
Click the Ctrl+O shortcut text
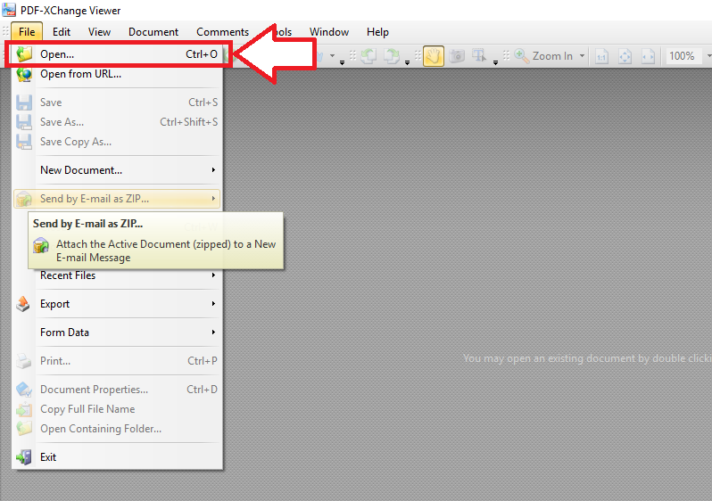202,54
